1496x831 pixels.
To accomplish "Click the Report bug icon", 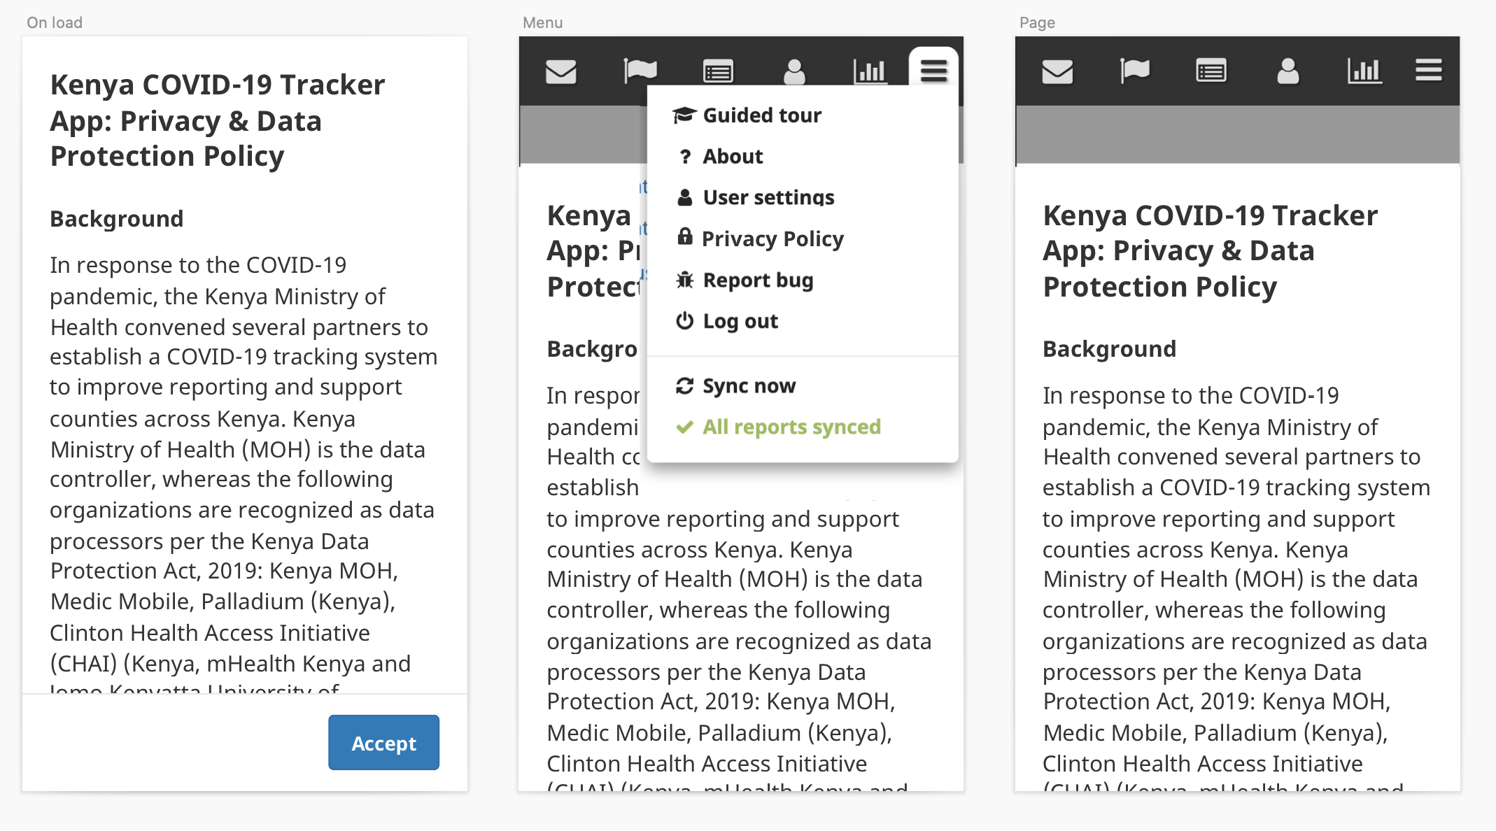I will 685,280.
